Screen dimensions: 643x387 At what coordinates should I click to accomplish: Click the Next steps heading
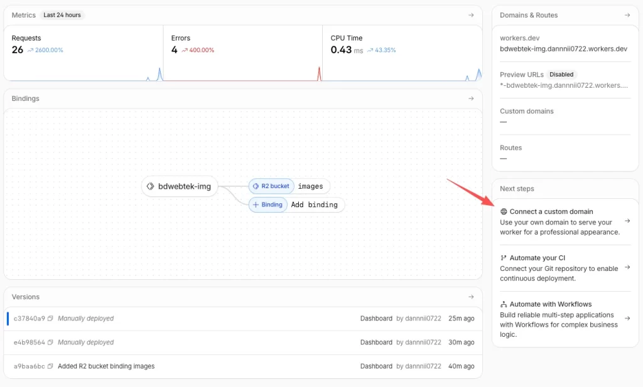[x=517, y=189]
